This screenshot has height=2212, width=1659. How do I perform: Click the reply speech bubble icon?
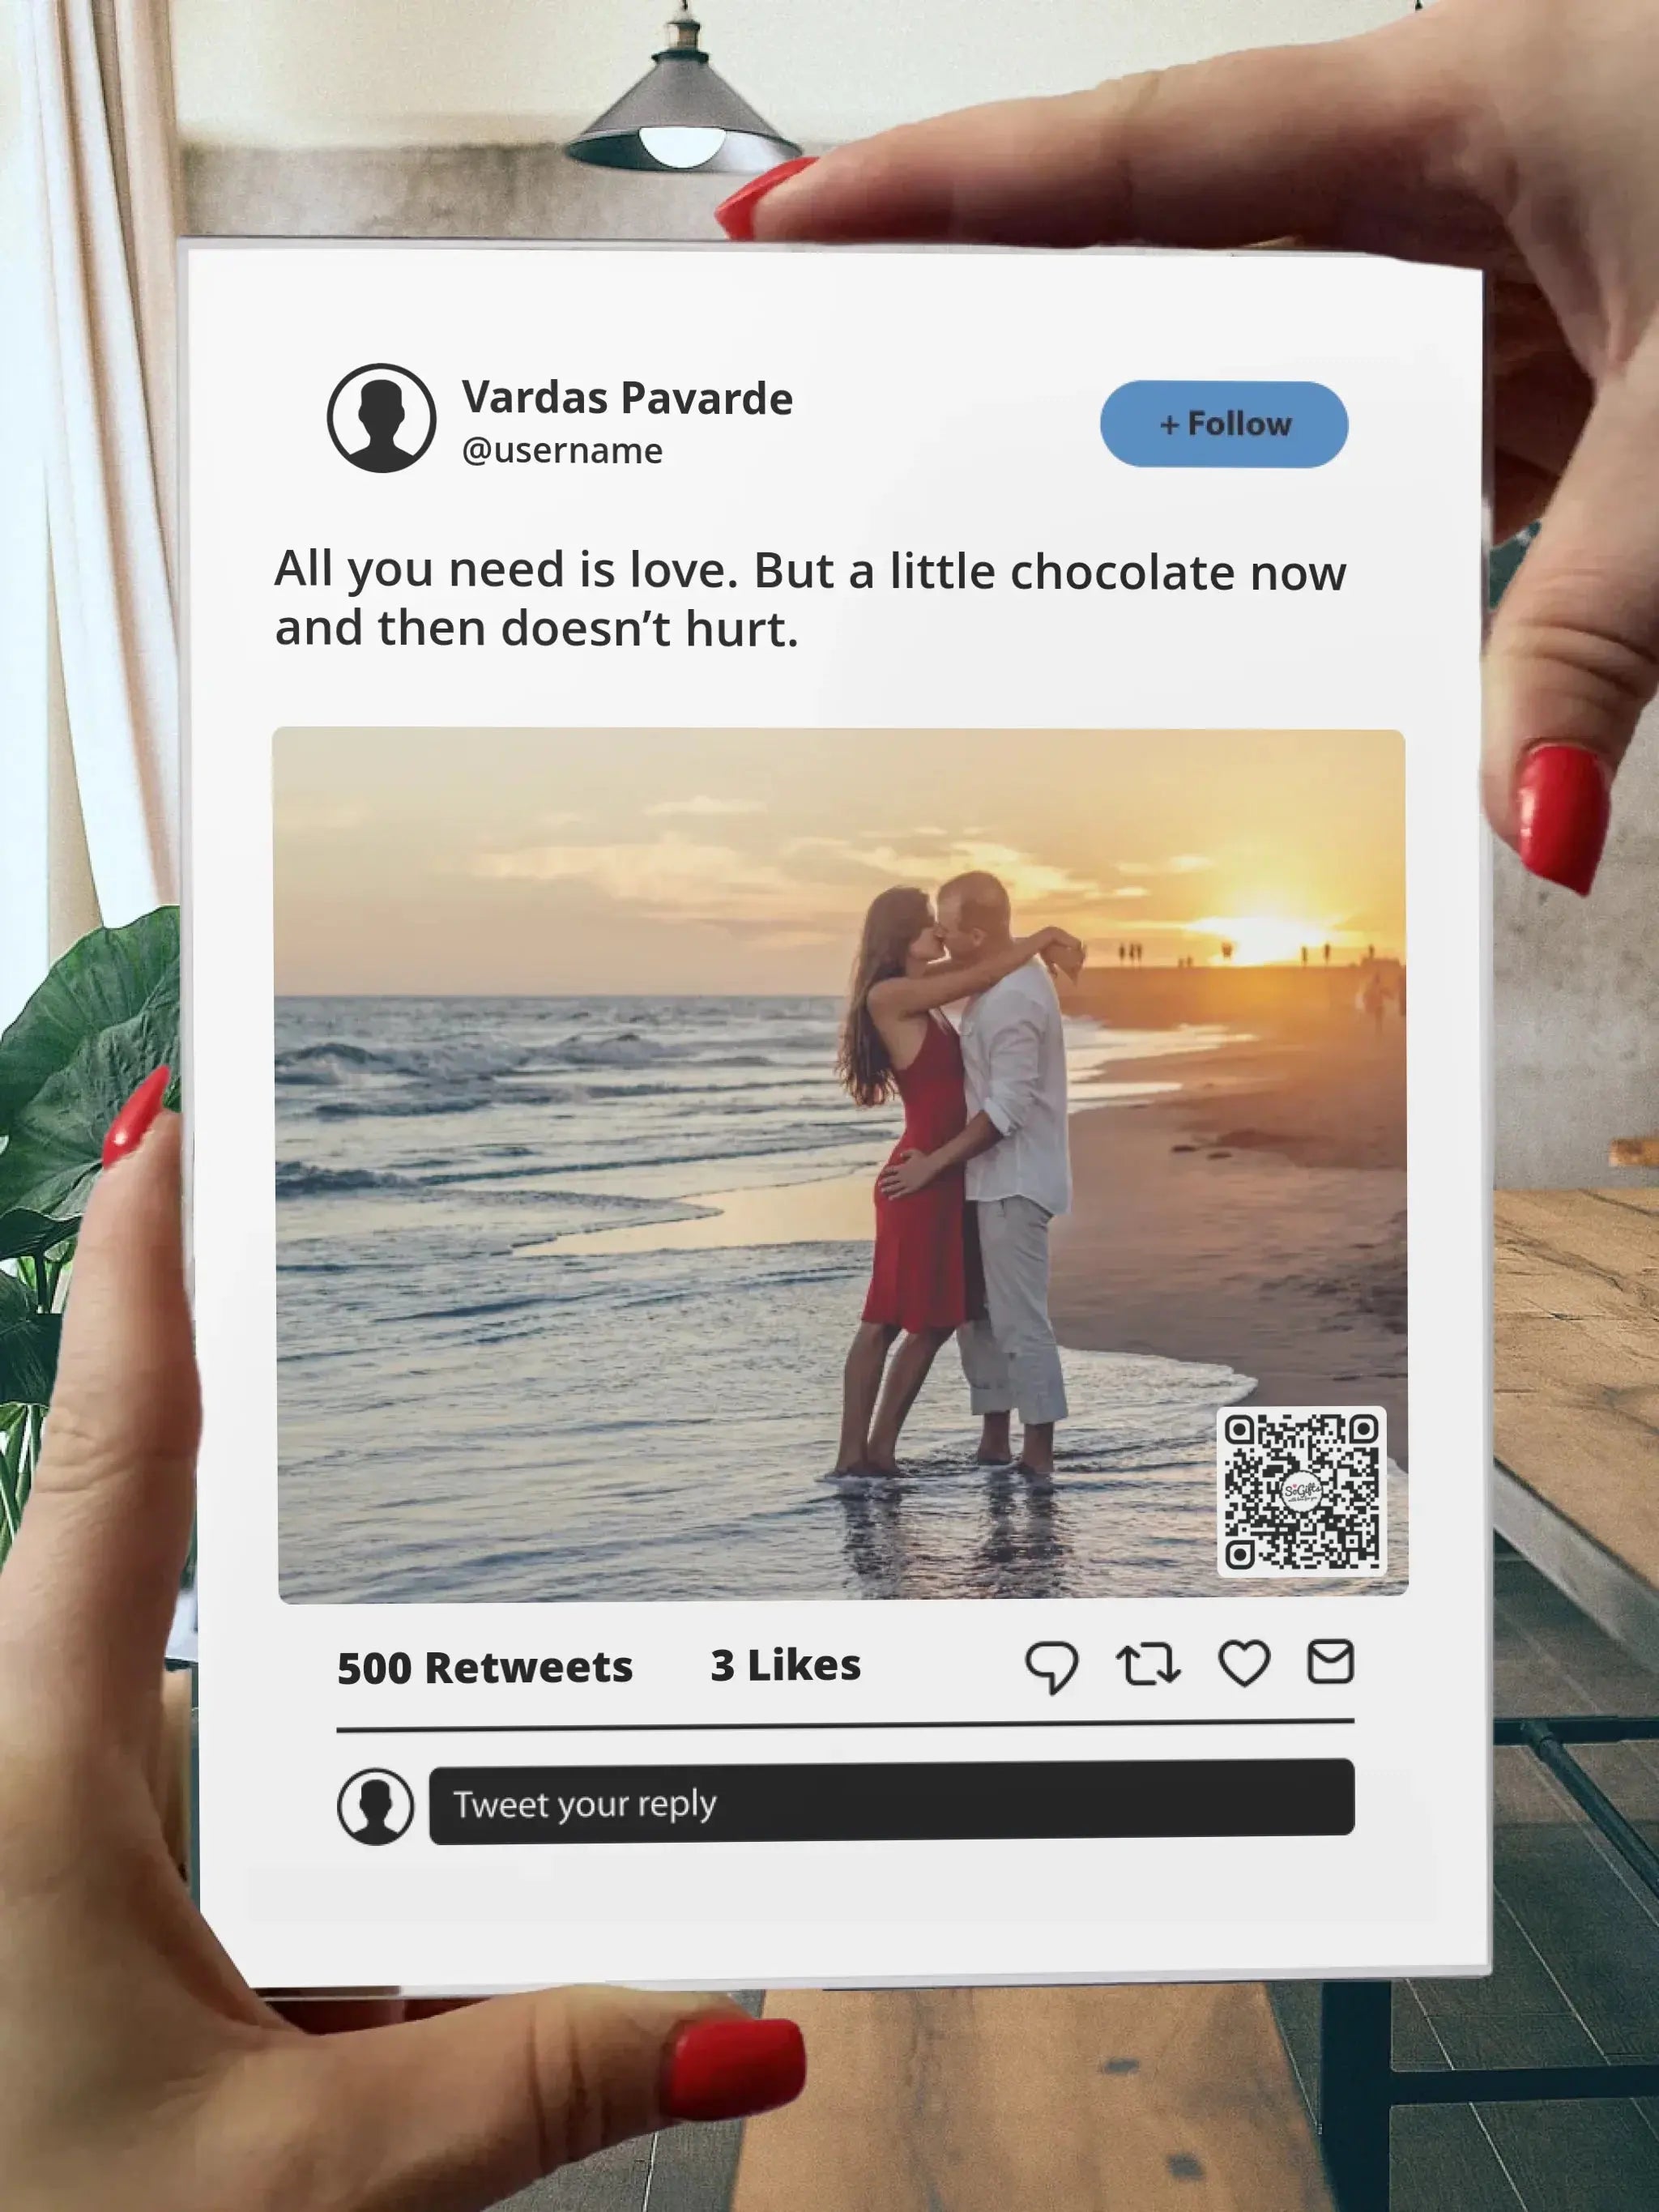(x=1051, y=1667)
